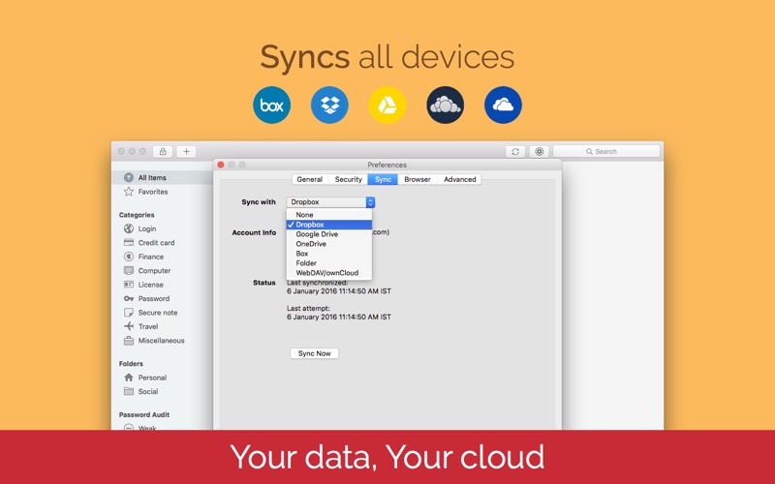Click the Search field in toolbar

[x=606, y=152]
